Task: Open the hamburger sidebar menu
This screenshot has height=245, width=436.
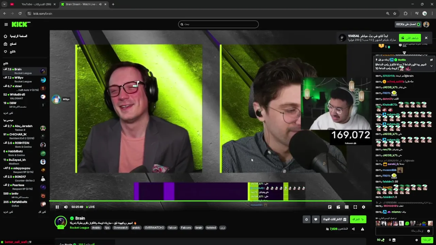Action: (6, 24)
